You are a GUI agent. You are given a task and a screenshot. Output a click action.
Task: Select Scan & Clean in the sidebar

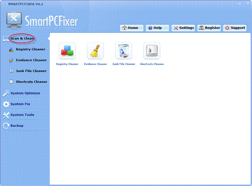click(x=22, y=38)
